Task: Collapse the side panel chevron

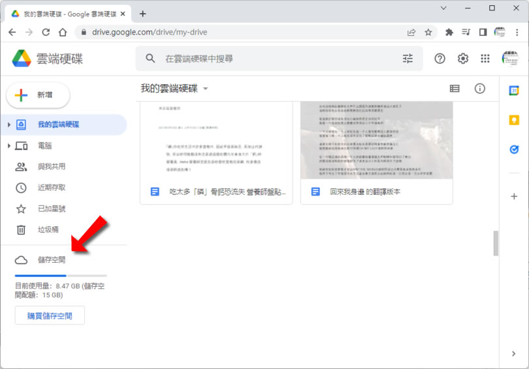Action: tap(513, 353)
